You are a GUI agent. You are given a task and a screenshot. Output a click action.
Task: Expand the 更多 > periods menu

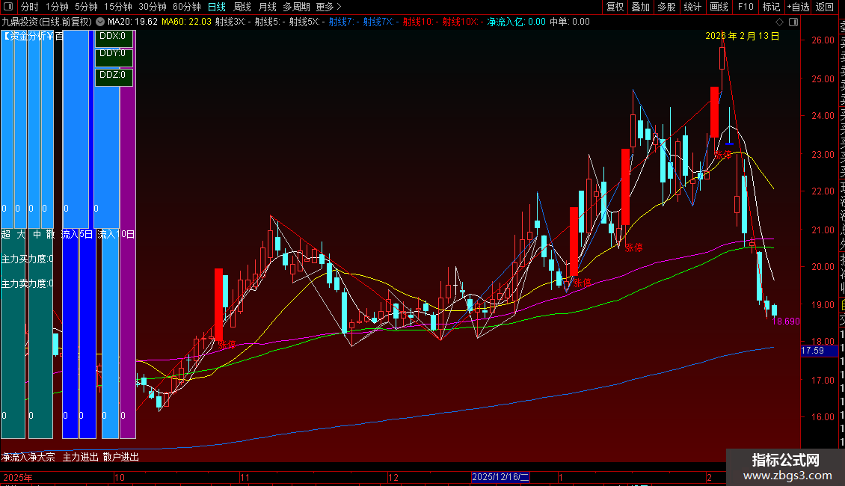[329, 7]
